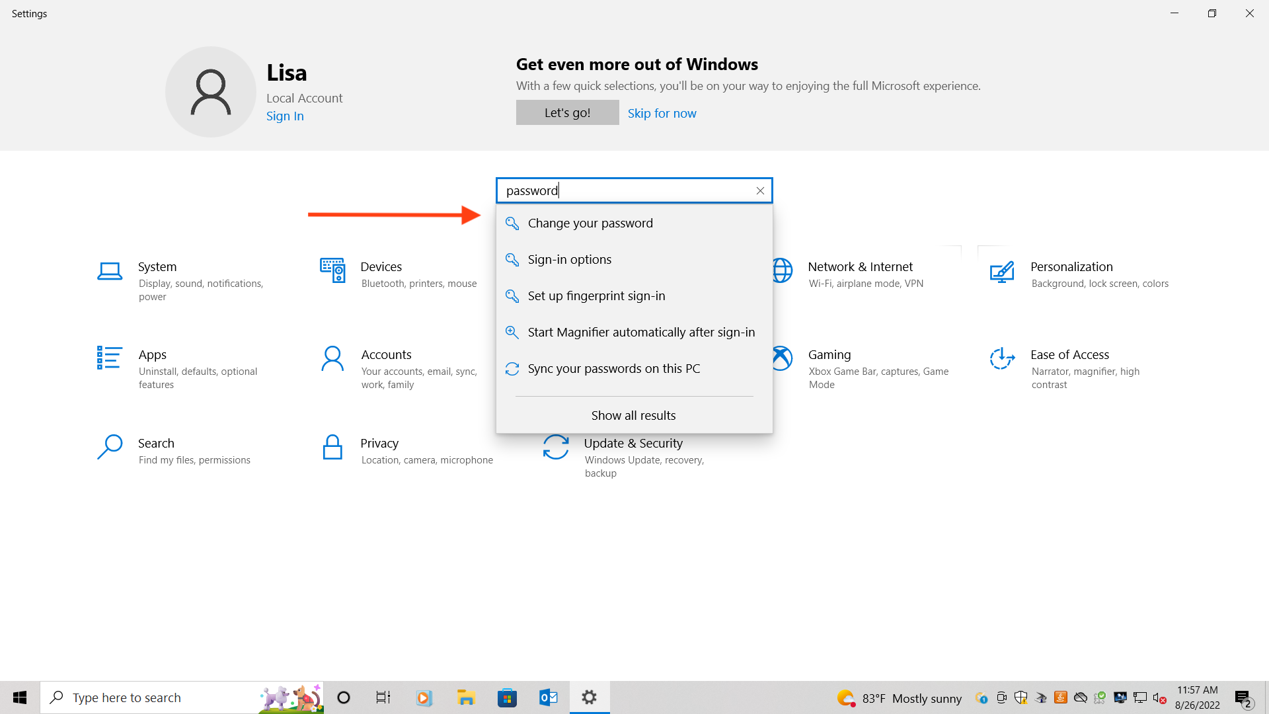
Task: Click the taskbar Type here to search box
Action: point(182,697)
